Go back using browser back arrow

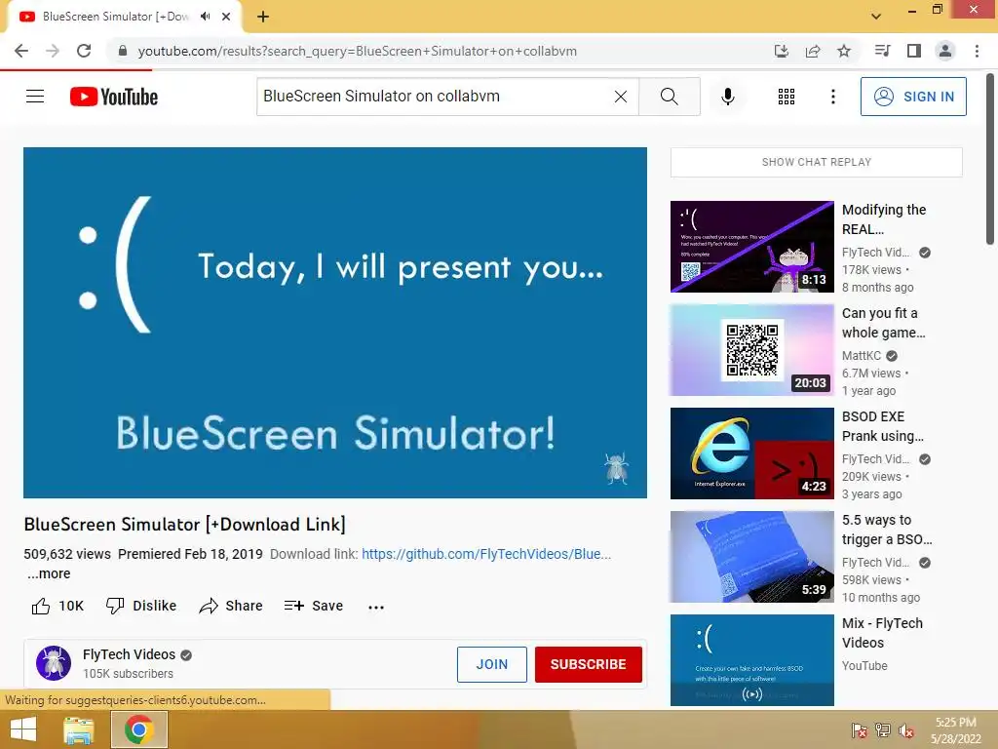(x=21, y=51)
